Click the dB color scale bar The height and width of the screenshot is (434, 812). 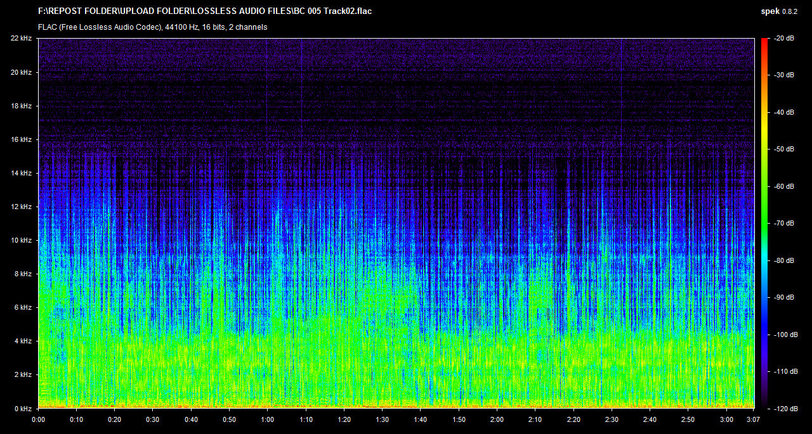click(x=764, y=223)
